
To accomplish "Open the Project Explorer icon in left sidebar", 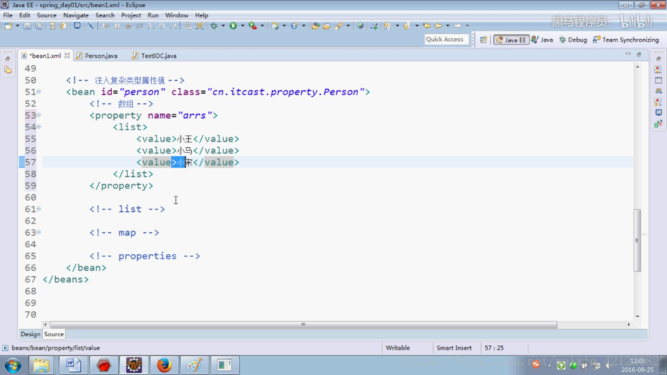I will pos(8,69).
